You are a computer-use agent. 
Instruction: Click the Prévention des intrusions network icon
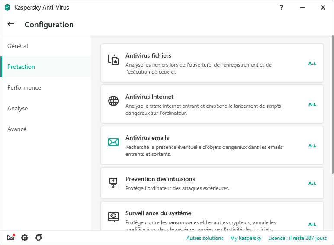pos(113,183)
